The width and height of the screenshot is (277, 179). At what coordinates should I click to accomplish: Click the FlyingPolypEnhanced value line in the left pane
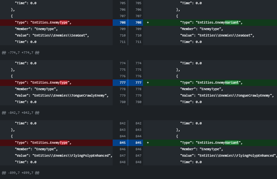tap(63, 156)
